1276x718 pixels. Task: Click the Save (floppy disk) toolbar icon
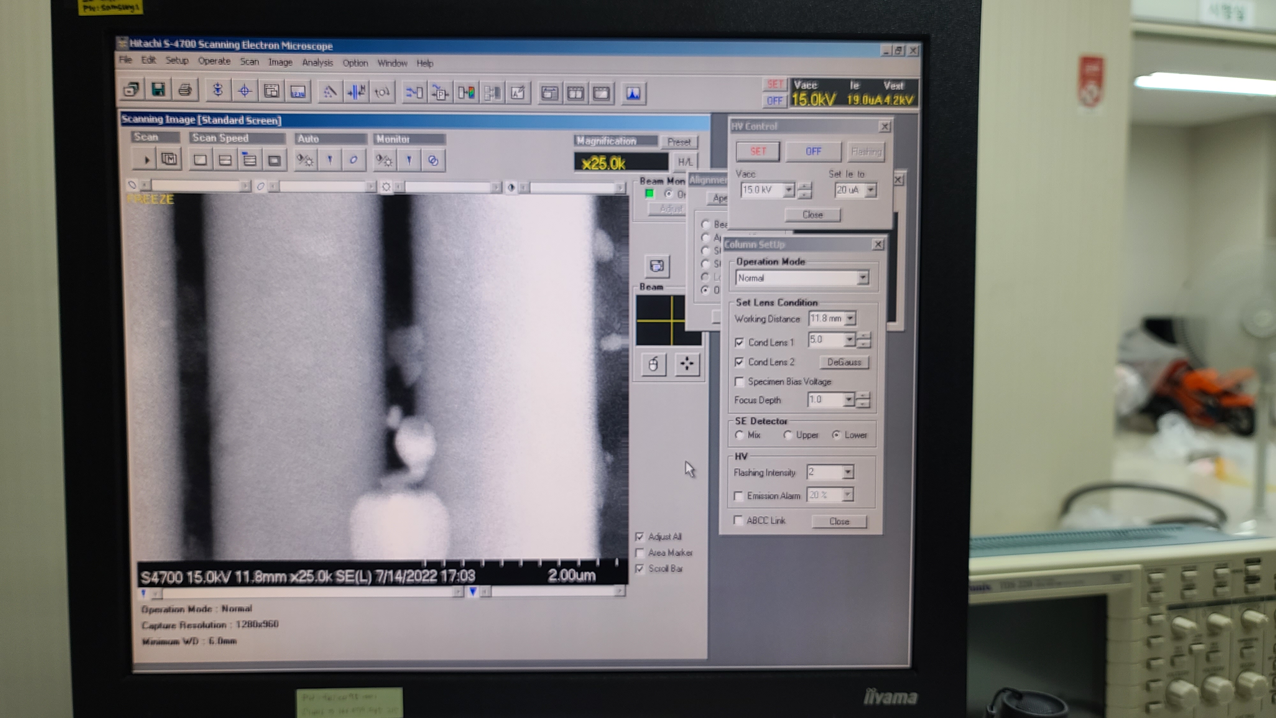pos(159,90)
